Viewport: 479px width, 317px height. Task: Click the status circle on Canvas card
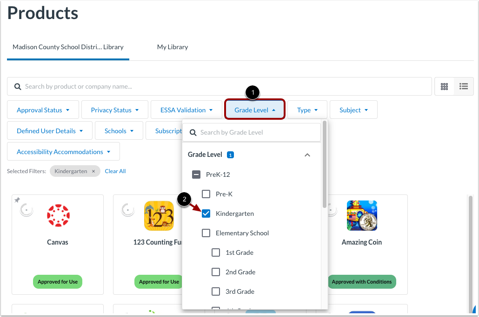[27, 210]
